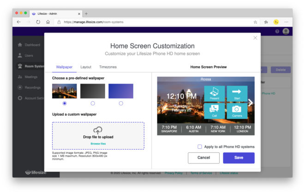Choose the dark gray gradient wallpaper swatch
The height and width of the screenshot is (194, 305).
(93, 91)
